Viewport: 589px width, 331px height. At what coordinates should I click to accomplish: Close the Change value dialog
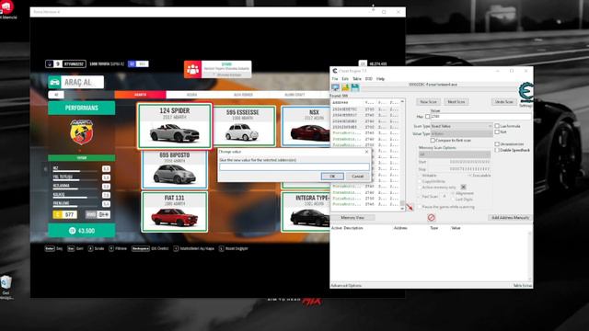coord(366,152)
